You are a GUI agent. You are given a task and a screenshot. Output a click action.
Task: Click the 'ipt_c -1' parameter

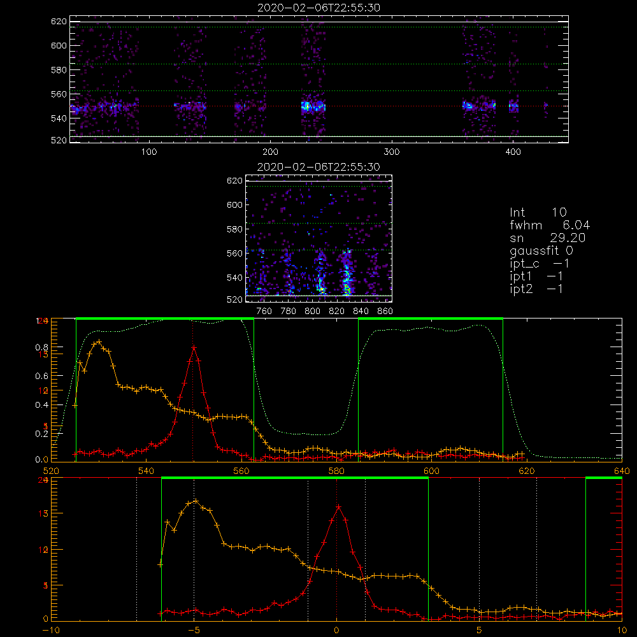pos(540,264)
